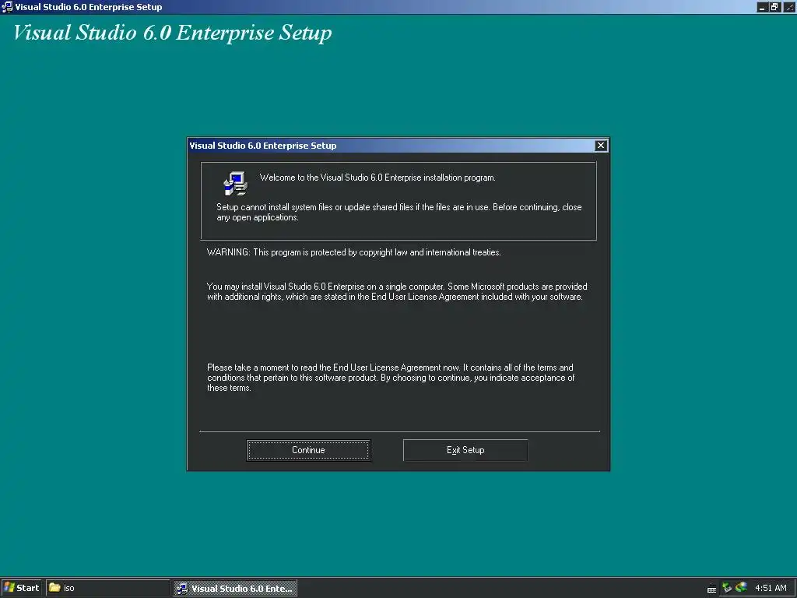This screenshot has height=598, width=797.
Task: Click the large italic Visual Studio 6.0 heading
Action: (x=172, y=33)
